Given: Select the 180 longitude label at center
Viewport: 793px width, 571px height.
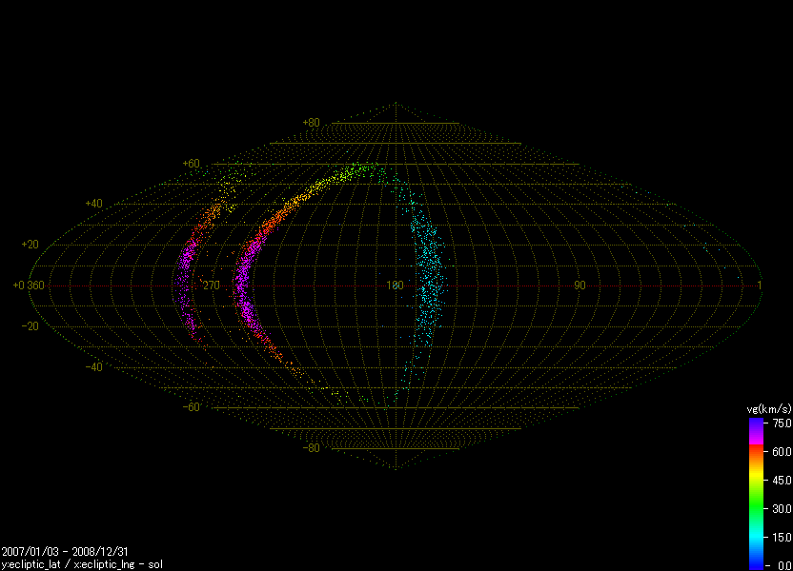Looking at the screenshot, I should [x=395, y=285].
